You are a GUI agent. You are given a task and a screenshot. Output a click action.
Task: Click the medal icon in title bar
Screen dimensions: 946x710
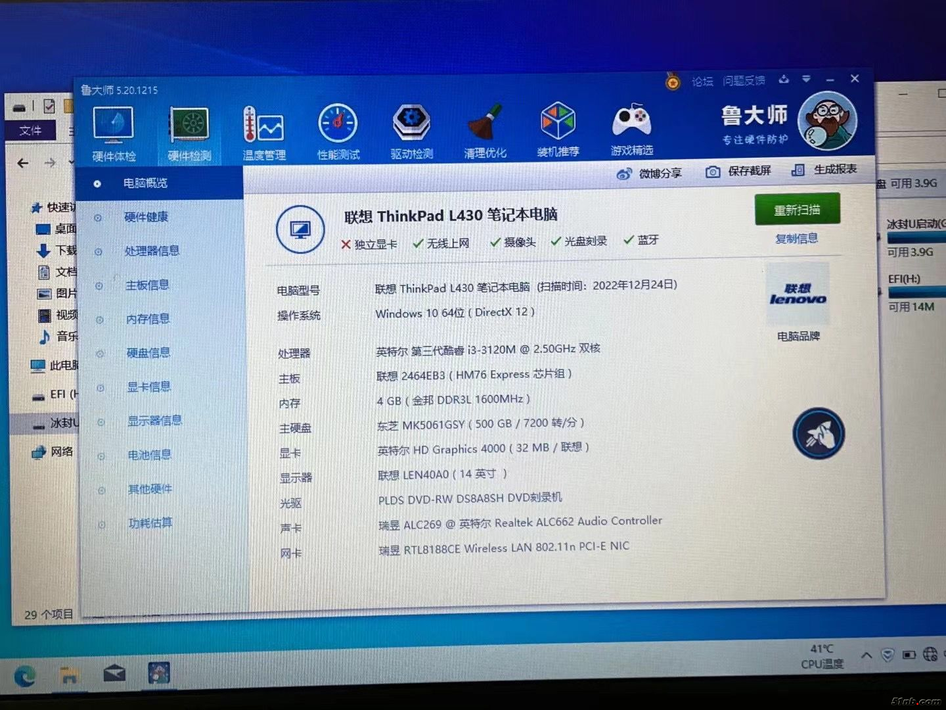point(672,82)
